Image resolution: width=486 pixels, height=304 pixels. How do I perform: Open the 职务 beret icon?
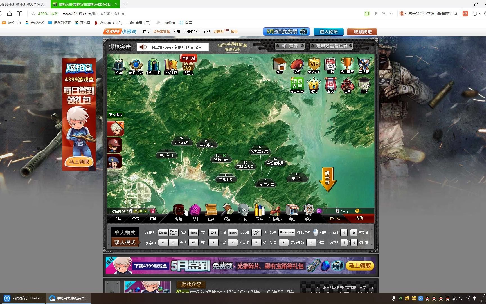point(297,66)
